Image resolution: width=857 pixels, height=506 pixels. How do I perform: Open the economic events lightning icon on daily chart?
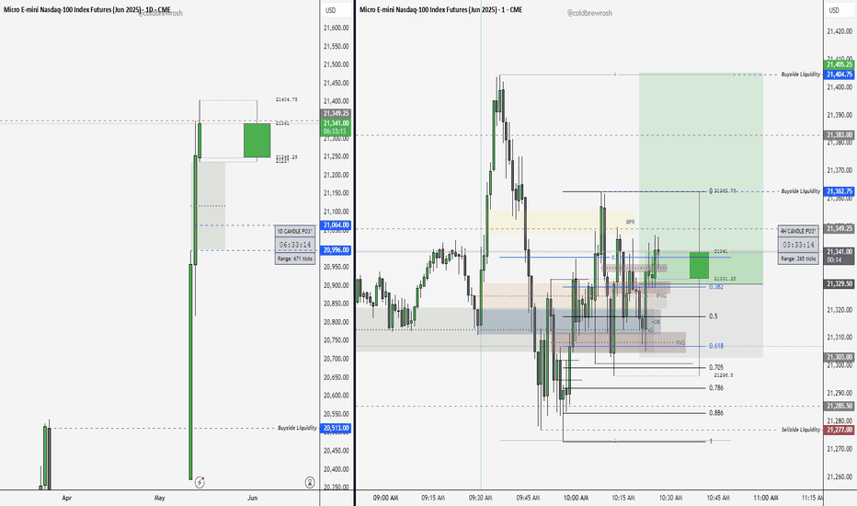coord(200,482)
